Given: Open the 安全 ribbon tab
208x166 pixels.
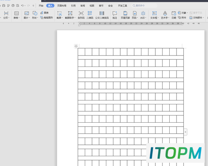Looking at the screenshot, I should point(110,6).
